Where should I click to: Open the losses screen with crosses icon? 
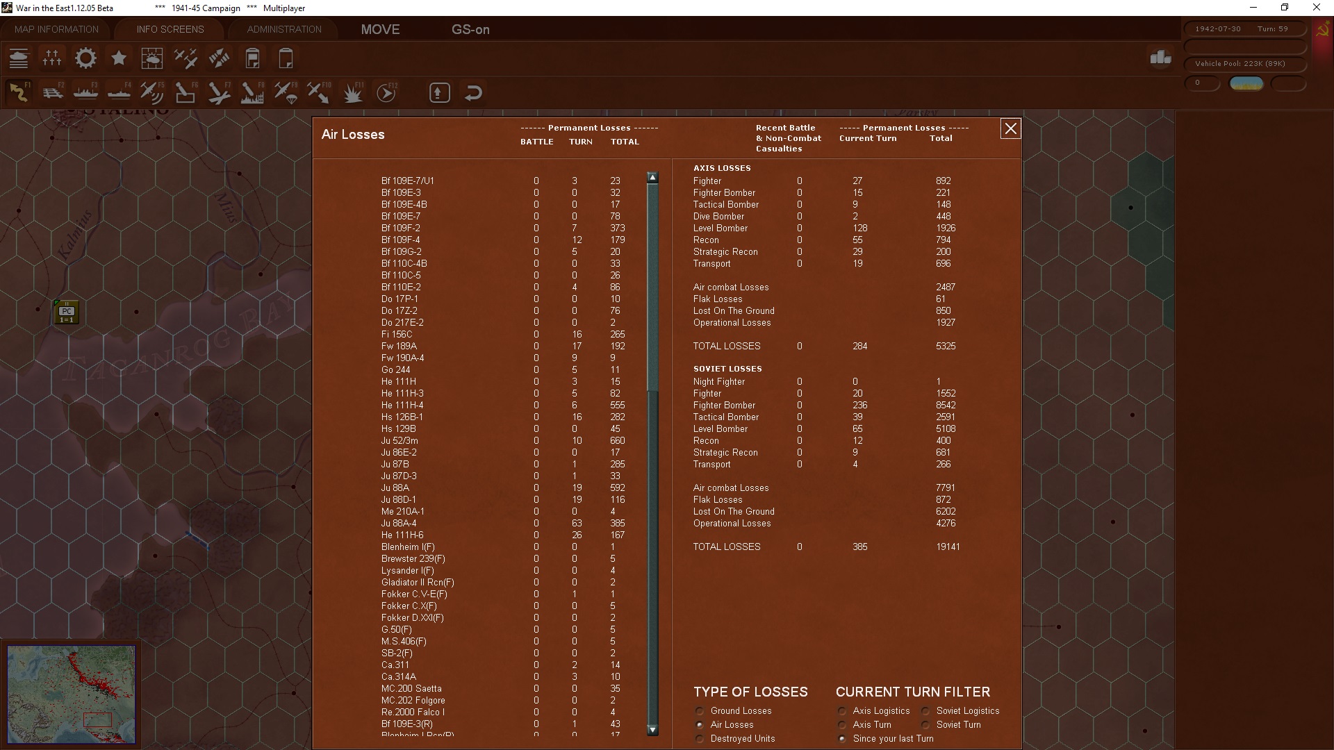(x=52, y=58)
